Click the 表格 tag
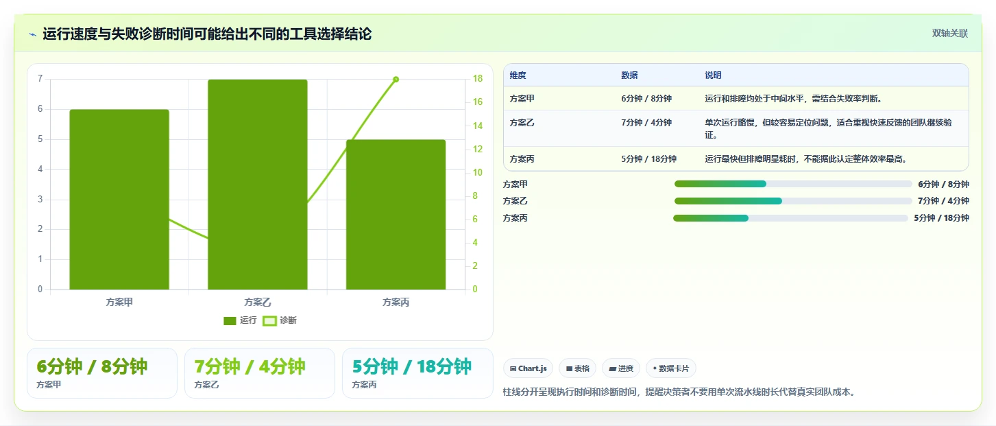The width and height of the screenshot is (996, 426). click(x=578, y=368)
